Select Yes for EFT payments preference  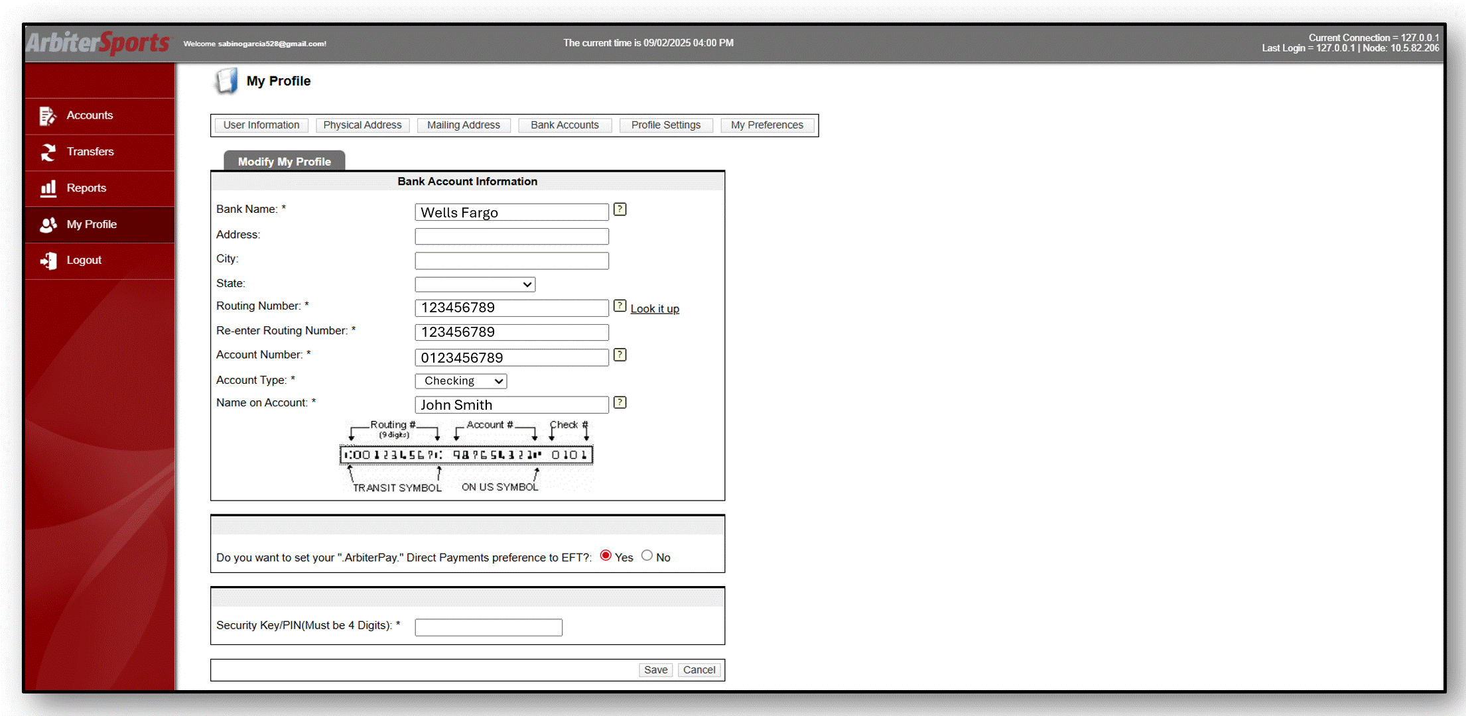coord(606,556)
